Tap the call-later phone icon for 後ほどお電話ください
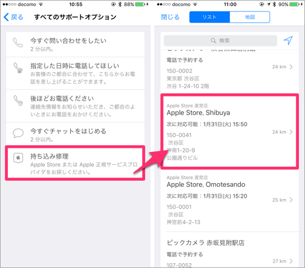This screenshot has height=268, width=305. point(18,100)
